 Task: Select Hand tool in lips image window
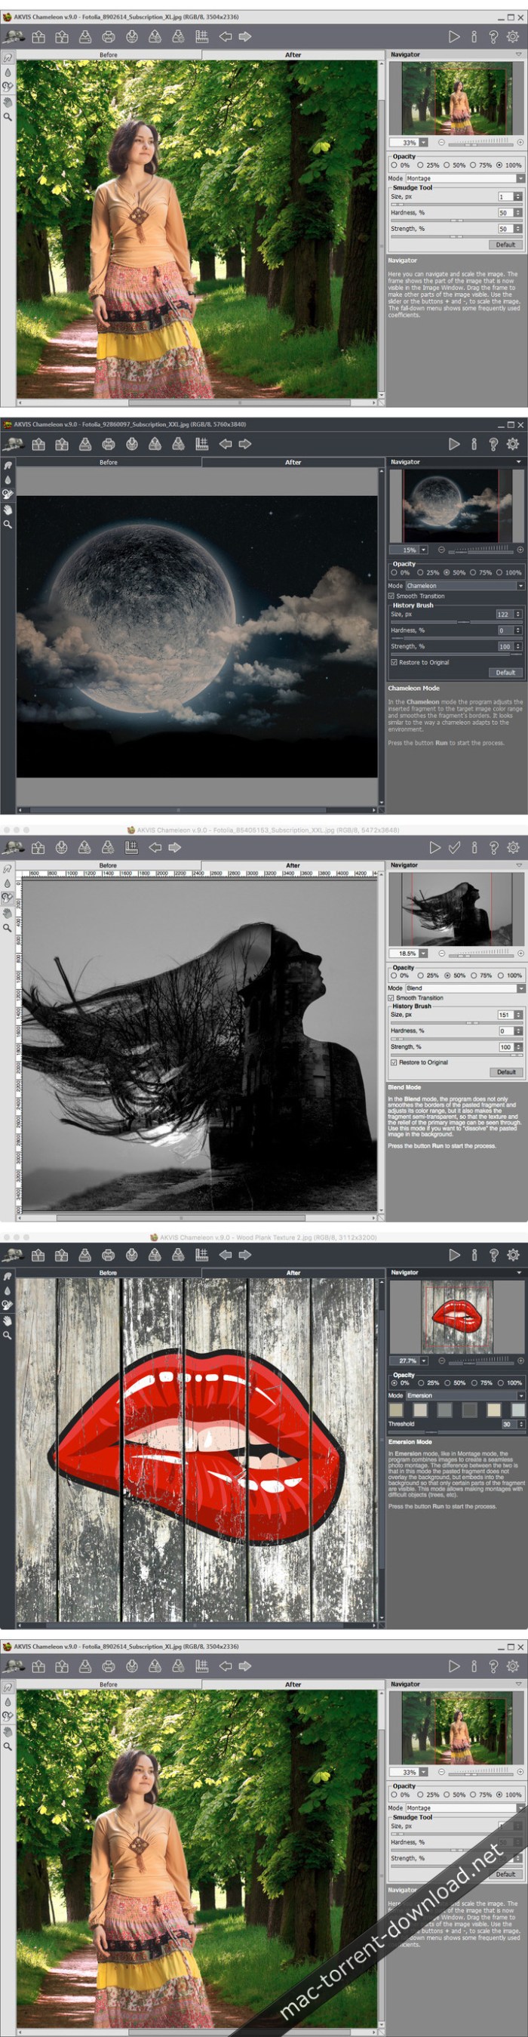coord(8,1321)
